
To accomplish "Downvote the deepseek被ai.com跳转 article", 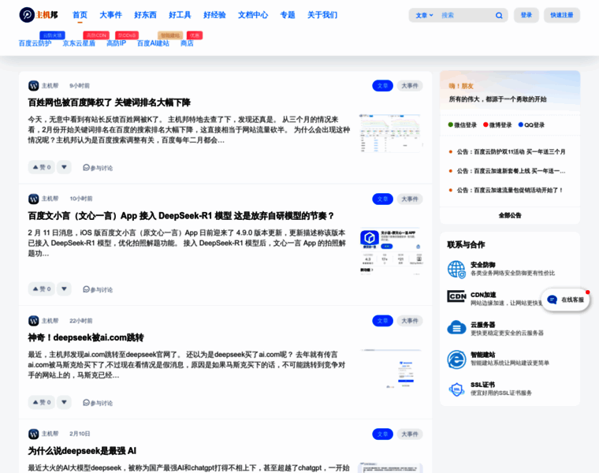I will click(x=64, y=402).
